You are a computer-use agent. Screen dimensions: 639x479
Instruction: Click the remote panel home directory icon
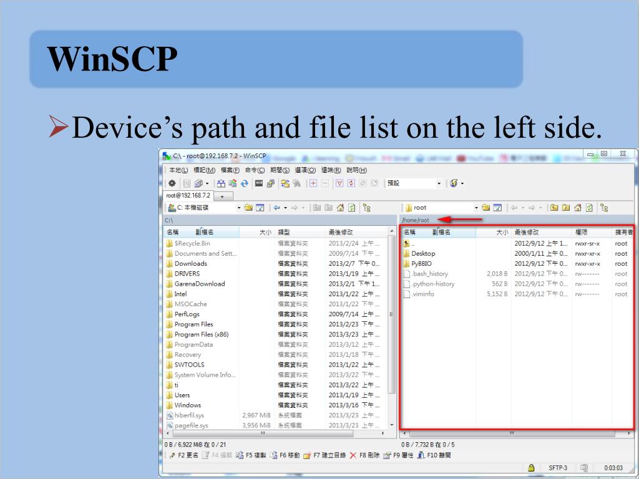(577, 208)
